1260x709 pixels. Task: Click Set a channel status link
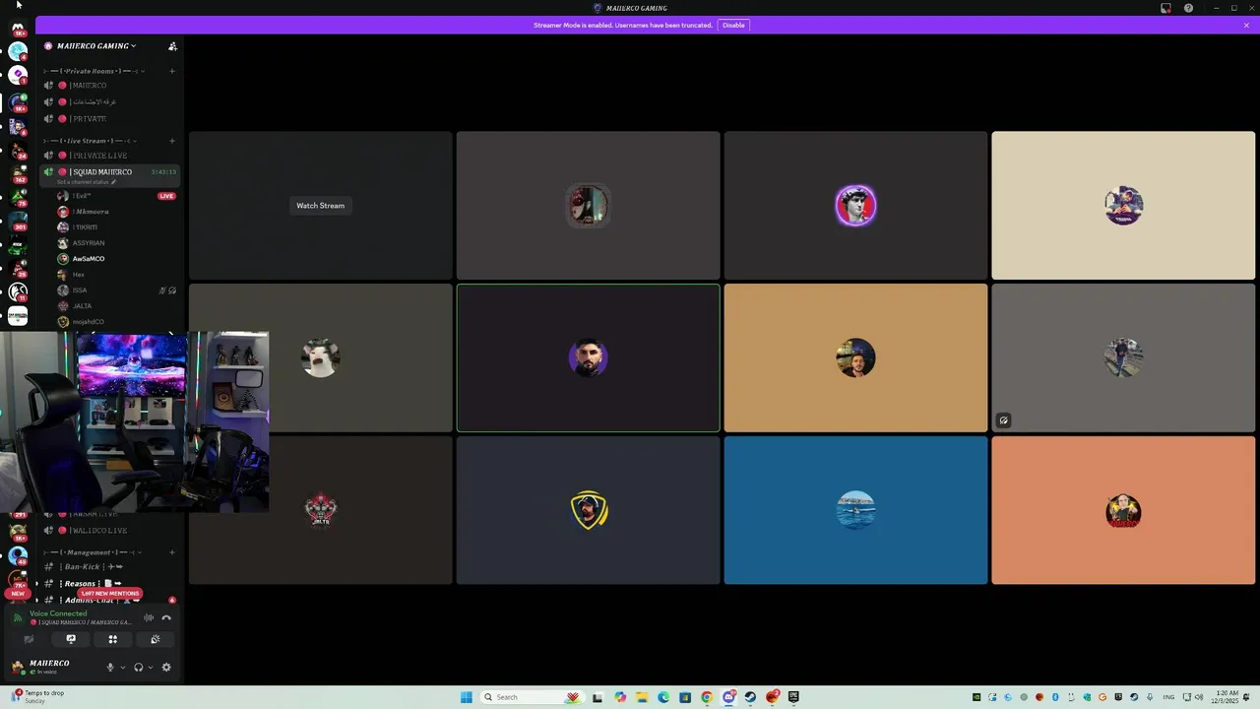[x=87, y=182]
